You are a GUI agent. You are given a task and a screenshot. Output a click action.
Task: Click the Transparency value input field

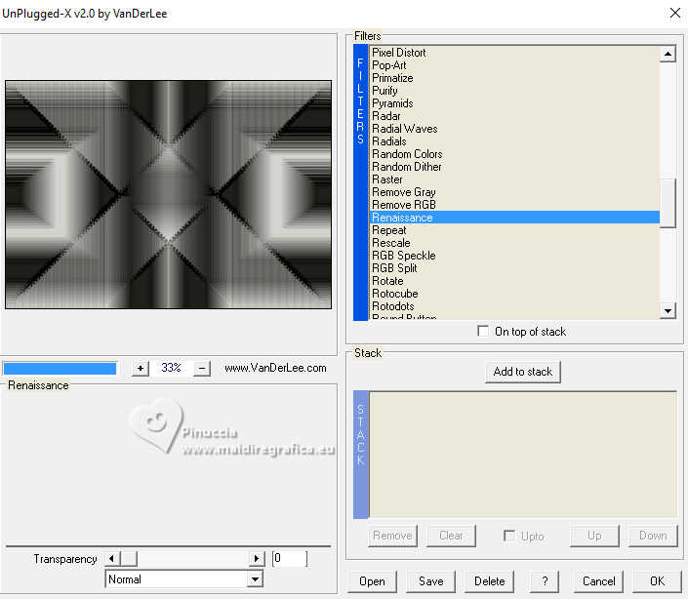289,559
